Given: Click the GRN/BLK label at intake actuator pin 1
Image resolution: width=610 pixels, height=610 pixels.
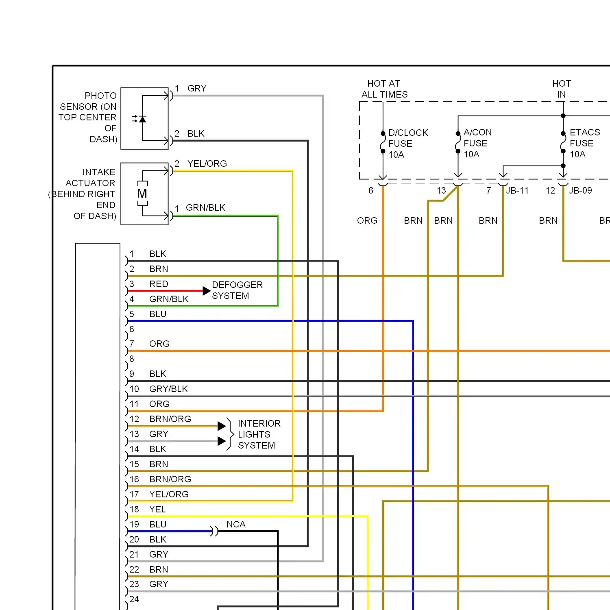Looking at the screenshot, I should pyautogui.click(x=205, y=207).
